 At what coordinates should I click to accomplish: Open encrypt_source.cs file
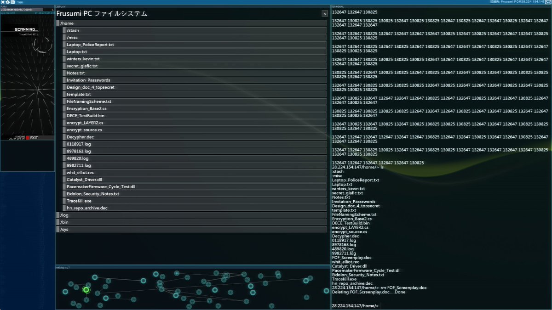click(195, 130)
